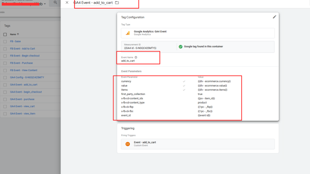Viewport: 310px width, 174px height.
Task: Open the GA4 Event - purchase tag
Action: click(22, 99)
